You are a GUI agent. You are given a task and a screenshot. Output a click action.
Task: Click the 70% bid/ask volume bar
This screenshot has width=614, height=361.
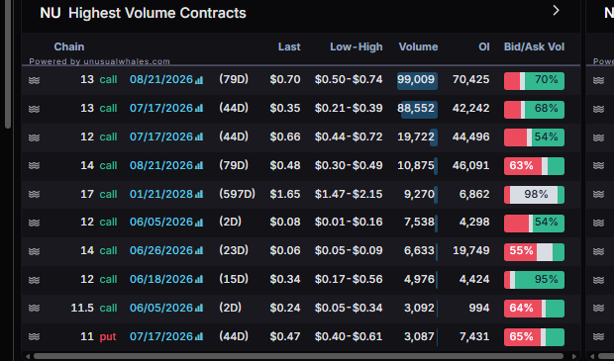tap(534, 81)
